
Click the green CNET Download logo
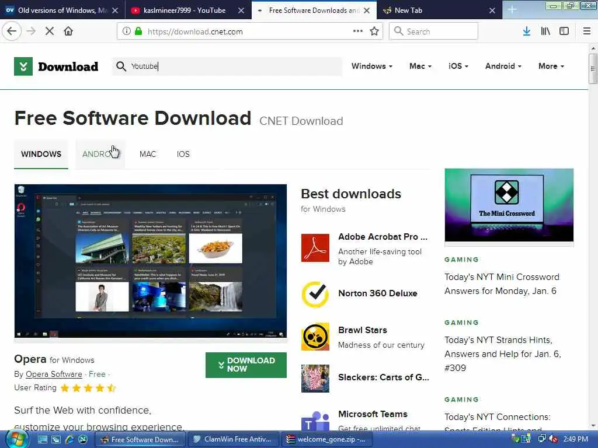point(23,66)
